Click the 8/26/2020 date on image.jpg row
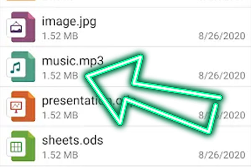The height and width of the screenshot is (167, 251). pyautogui.click(x=222, y=36)
